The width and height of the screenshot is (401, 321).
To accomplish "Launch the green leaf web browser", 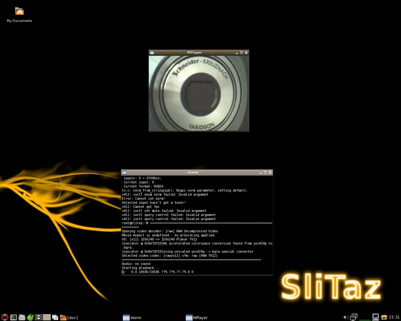I will point(30,317).
